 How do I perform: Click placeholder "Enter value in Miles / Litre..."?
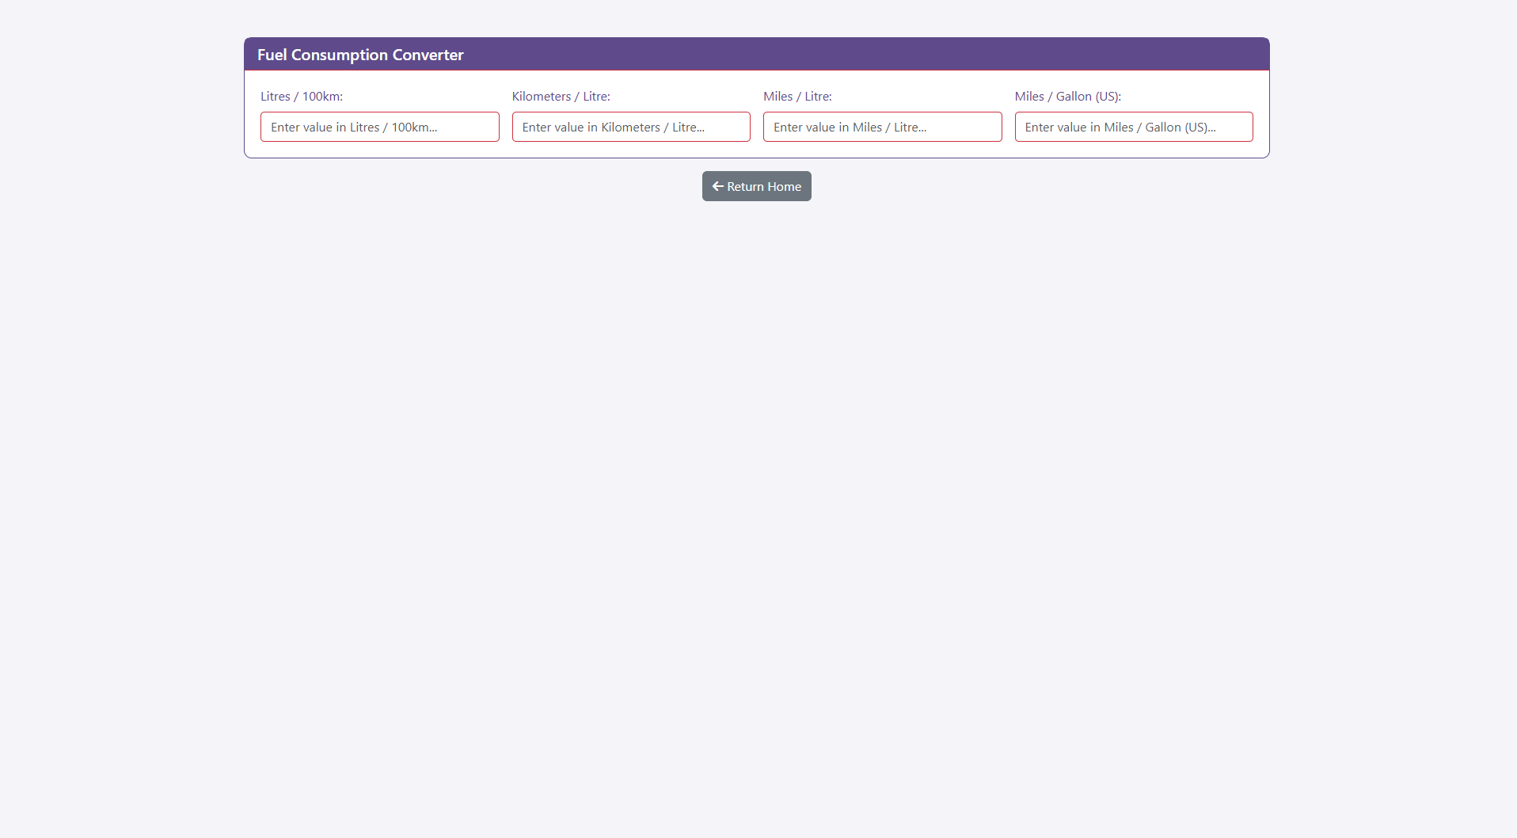(850, 128)
